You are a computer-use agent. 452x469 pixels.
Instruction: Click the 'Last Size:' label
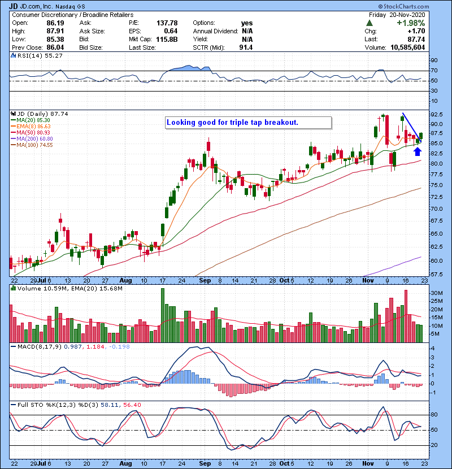pyautogui.click(x=142, y=47)
